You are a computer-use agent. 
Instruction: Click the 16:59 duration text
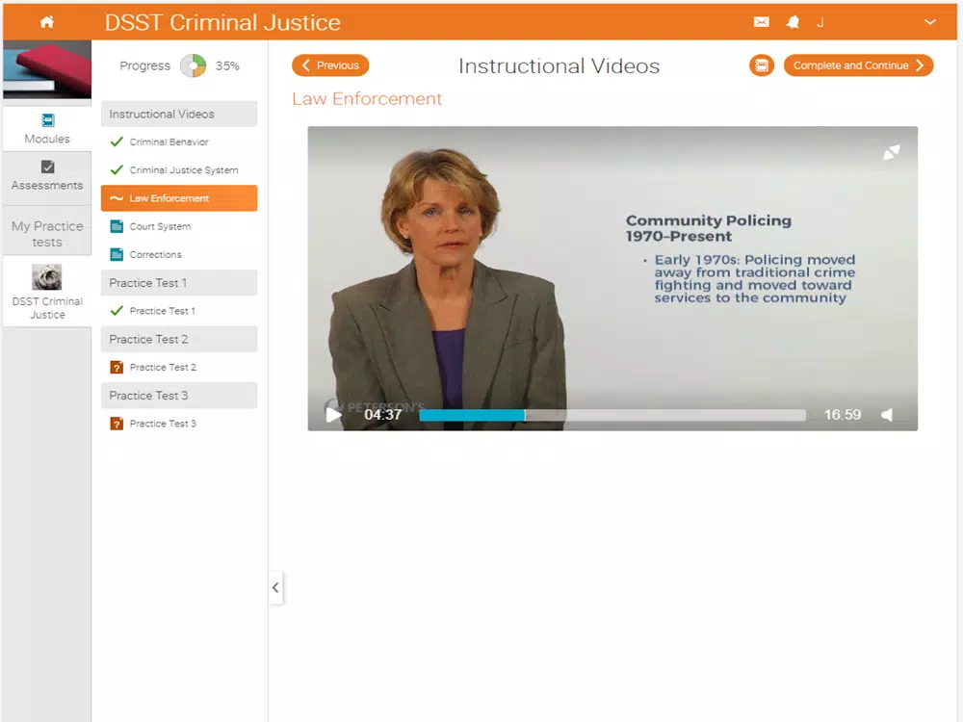842,415
